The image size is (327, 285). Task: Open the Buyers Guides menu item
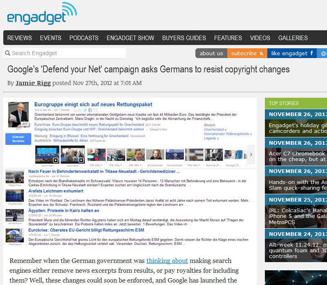pos(184,38)
